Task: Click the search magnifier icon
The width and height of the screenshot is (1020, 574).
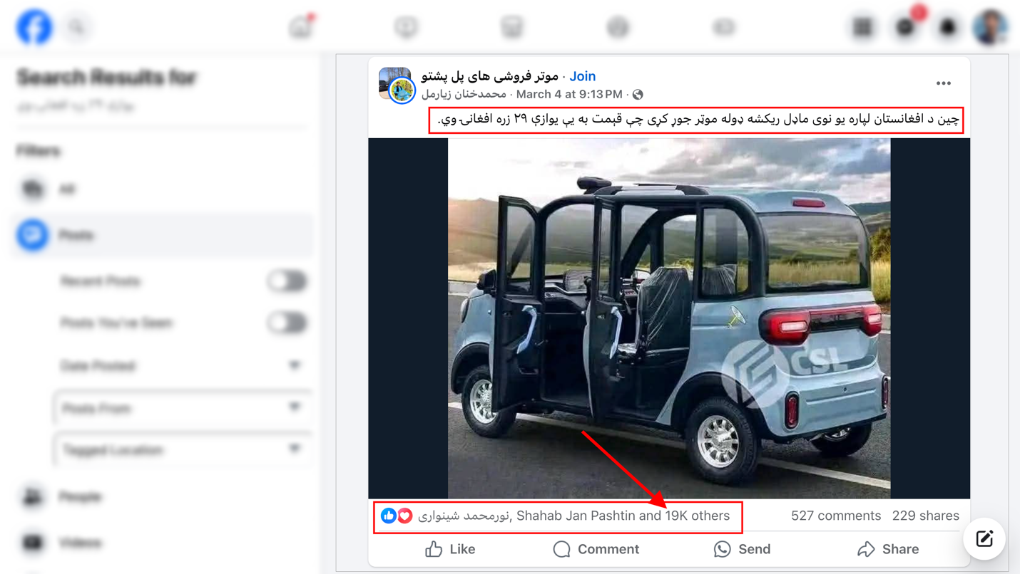Action: (77, 27)
